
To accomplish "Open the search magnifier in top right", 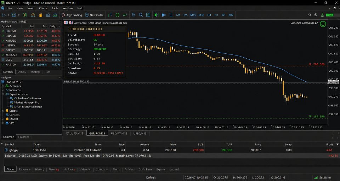I will pyautogui.click(x=310, y=15).
